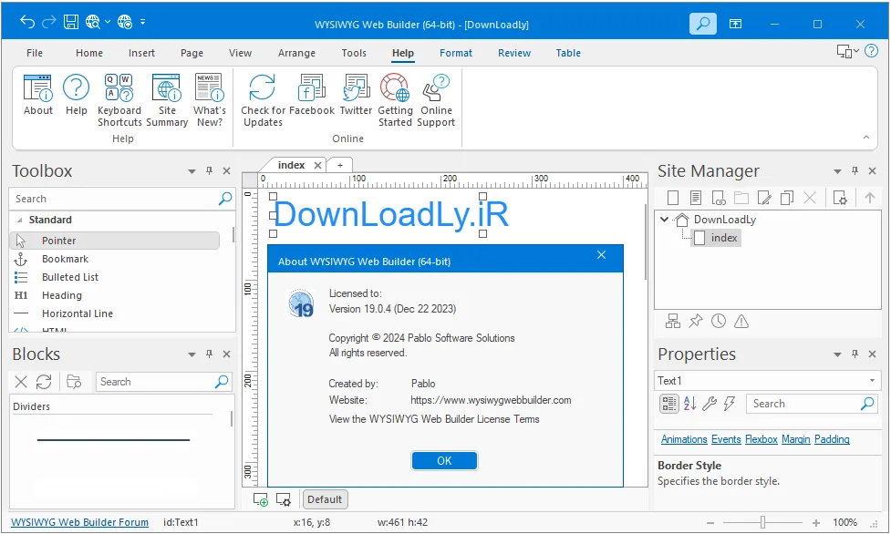Pin the Properties panel
Image resolution: width=891 pixels, height=534 pixels.
point(855,354)
